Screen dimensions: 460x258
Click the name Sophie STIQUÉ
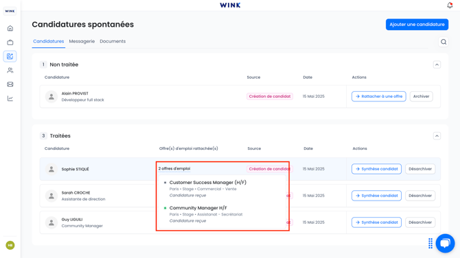(75, 169)
